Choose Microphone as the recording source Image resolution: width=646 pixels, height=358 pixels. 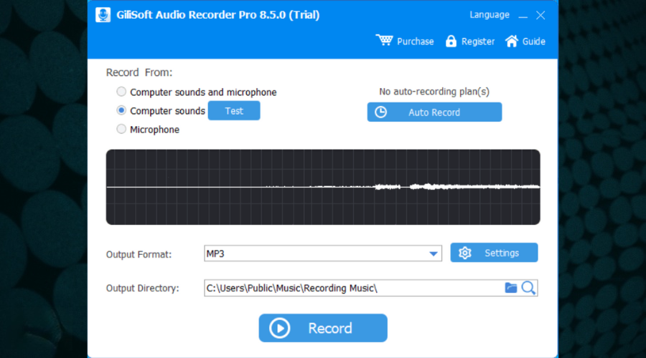[121, 129]
